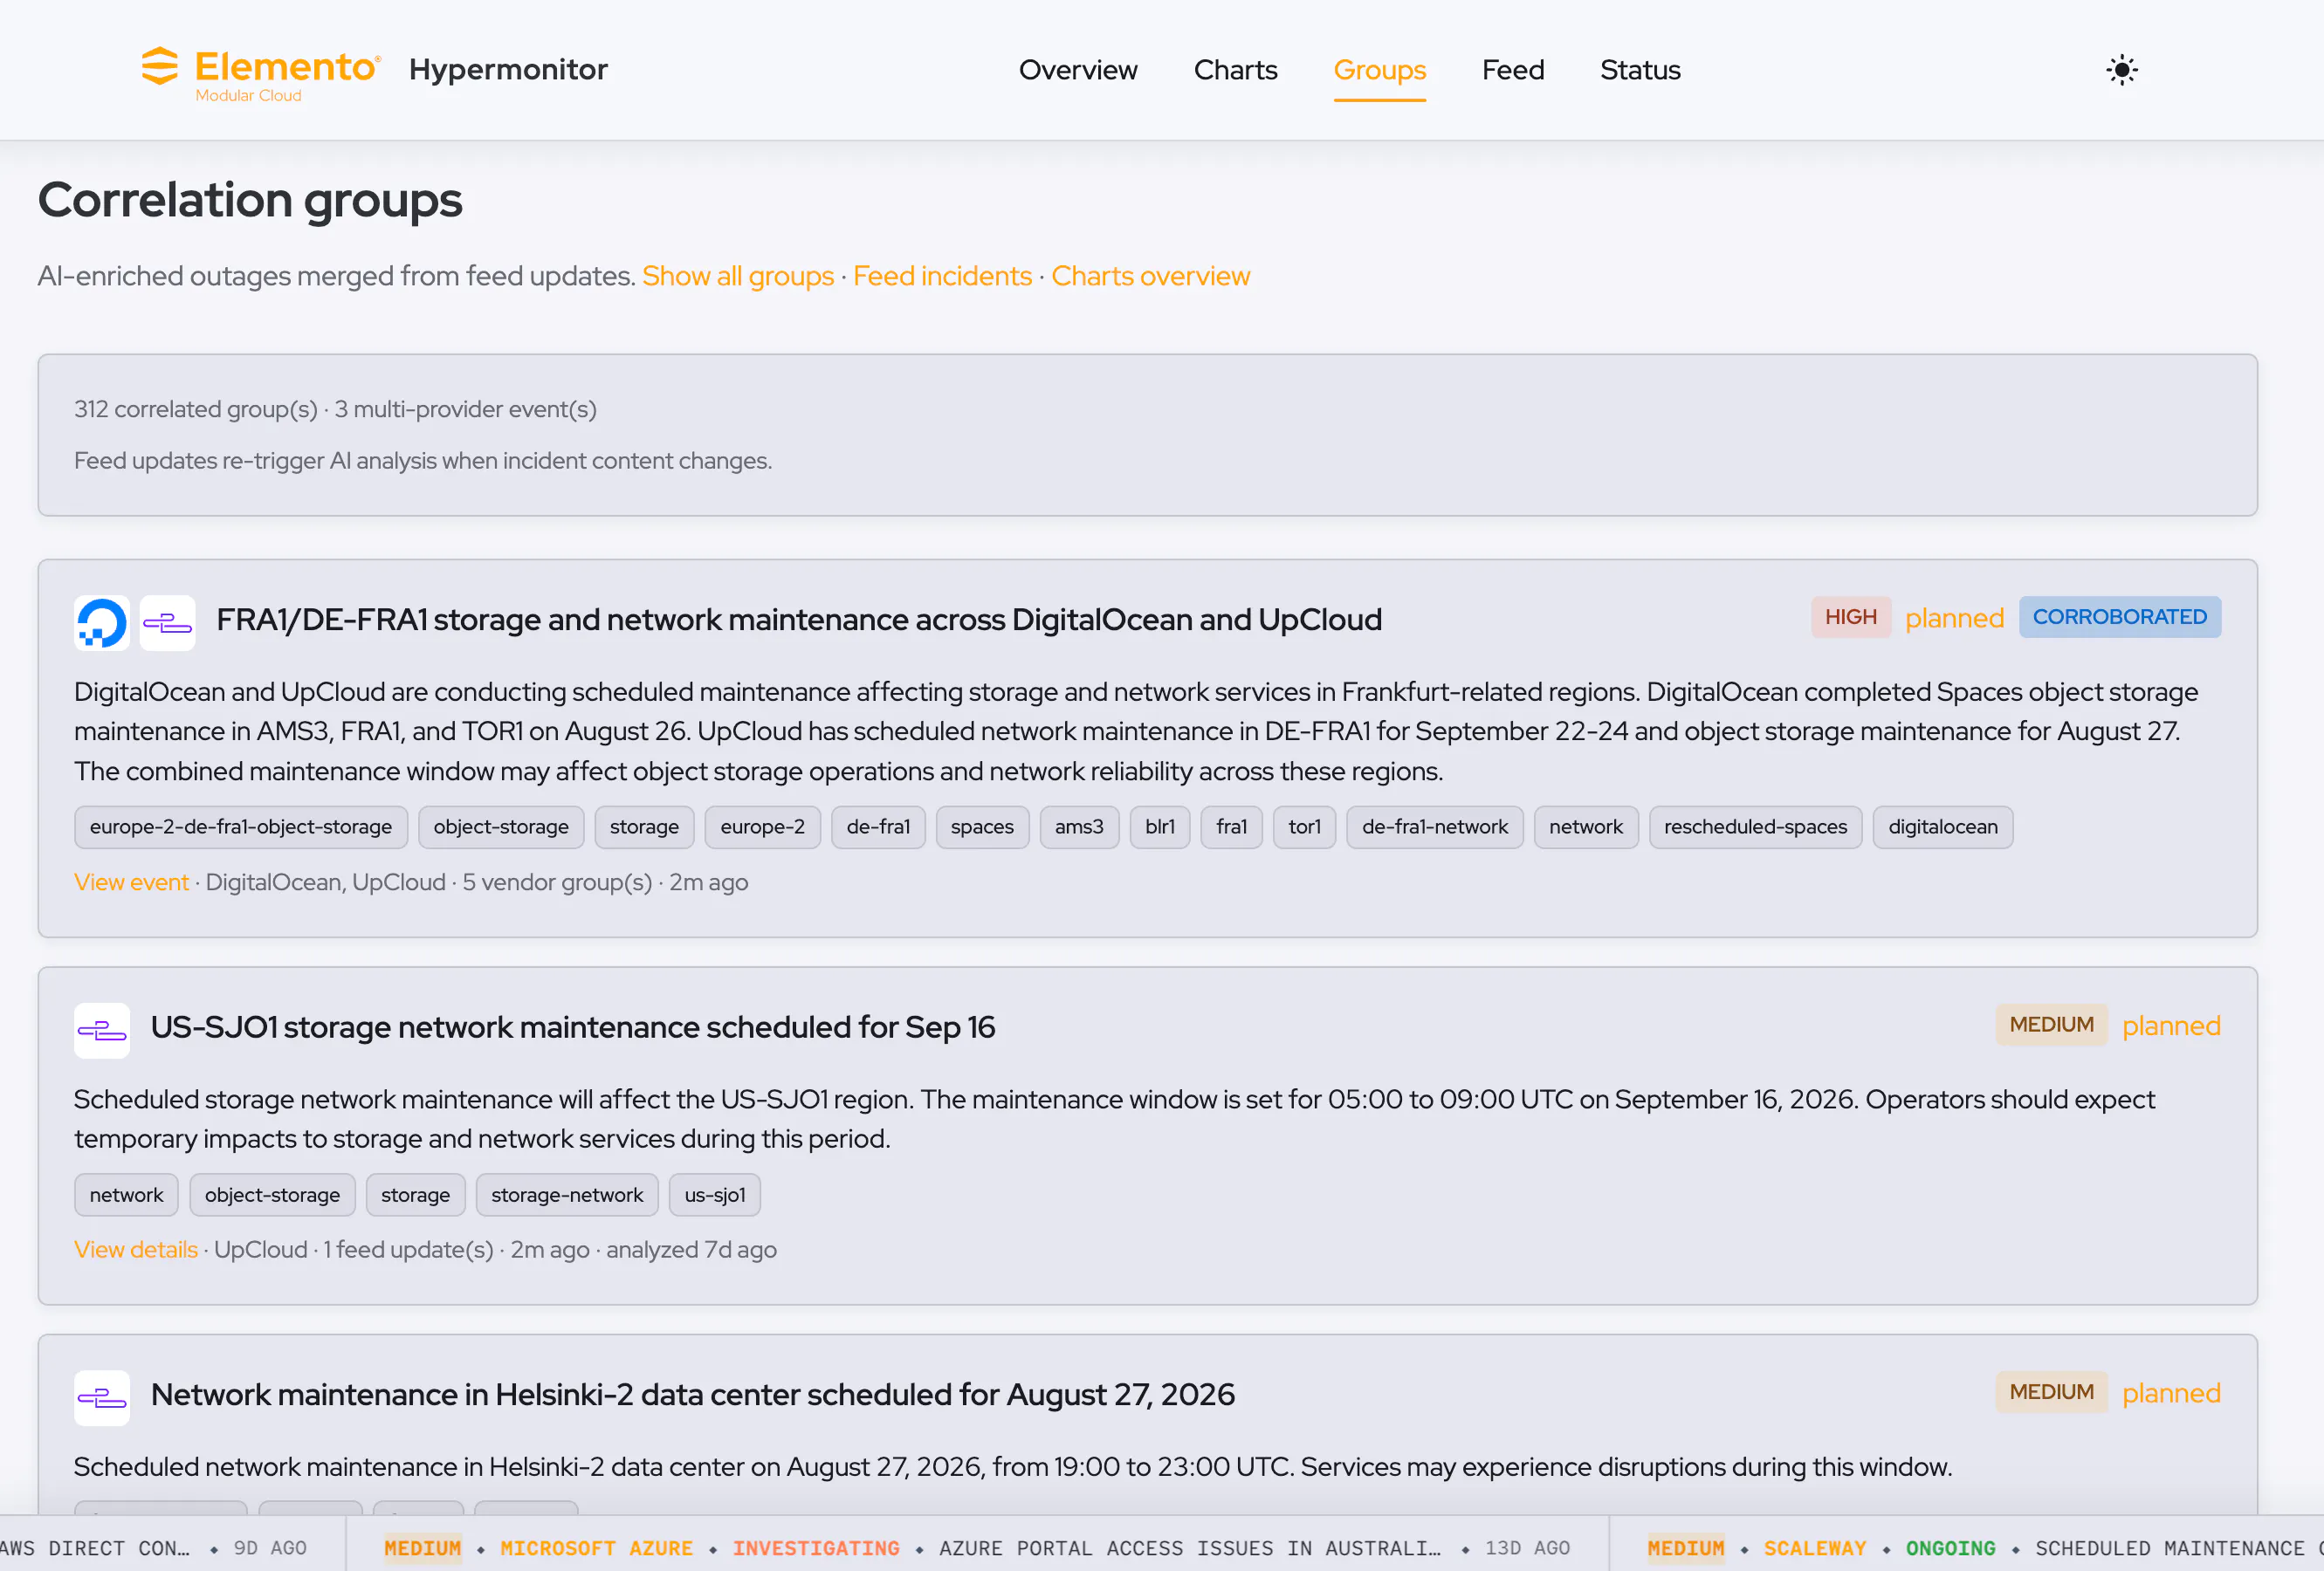Open the Feed incidents link
Screen dimensions: 2324x1571
[942, 276]
